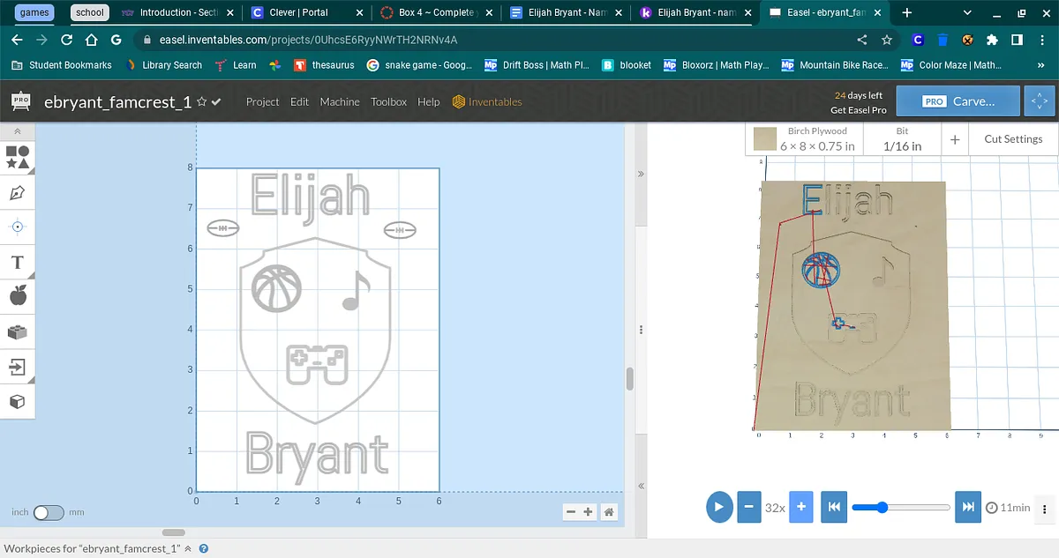Select the Shapes tool in left sidebar
The width and height of the screenshot is (1059, 558).
point(17,158)
